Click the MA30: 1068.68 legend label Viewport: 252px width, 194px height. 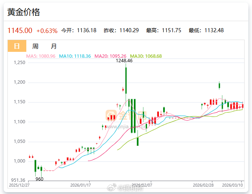click(x=146, y=56)
